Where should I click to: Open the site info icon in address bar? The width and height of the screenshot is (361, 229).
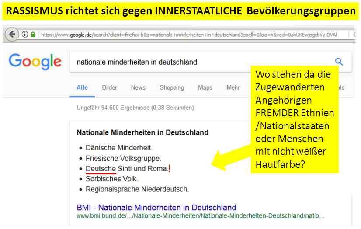coord(25,35)
